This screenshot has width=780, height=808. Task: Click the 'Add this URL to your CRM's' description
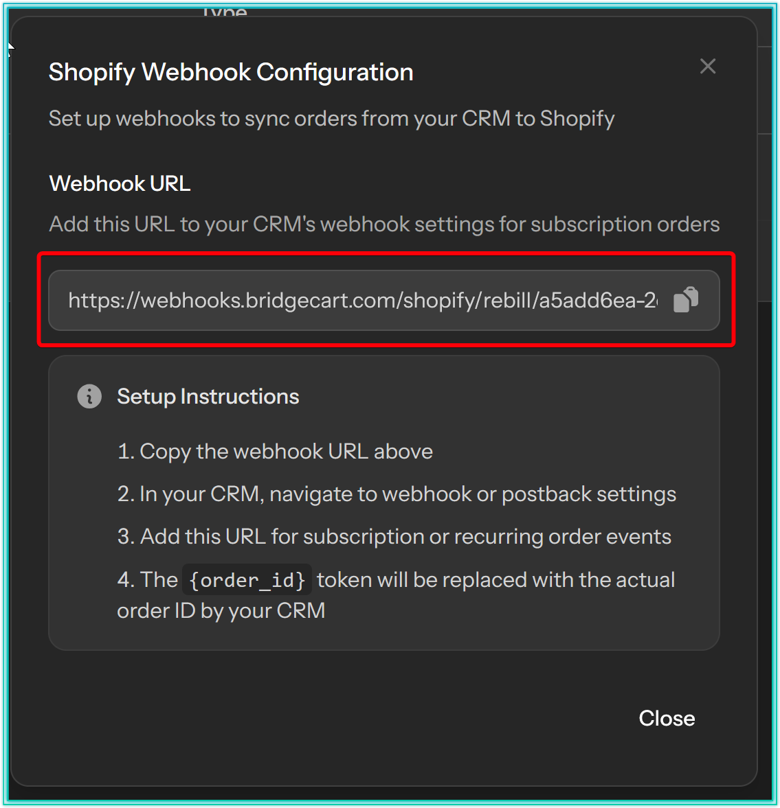[384, 224]
